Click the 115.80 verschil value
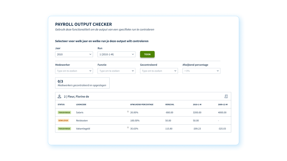287x161 pixels. [x=169, y=129]
